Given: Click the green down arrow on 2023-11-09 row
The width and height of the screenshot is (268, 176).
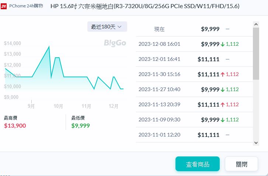Looking at the screenshot, I should (223, 120).
